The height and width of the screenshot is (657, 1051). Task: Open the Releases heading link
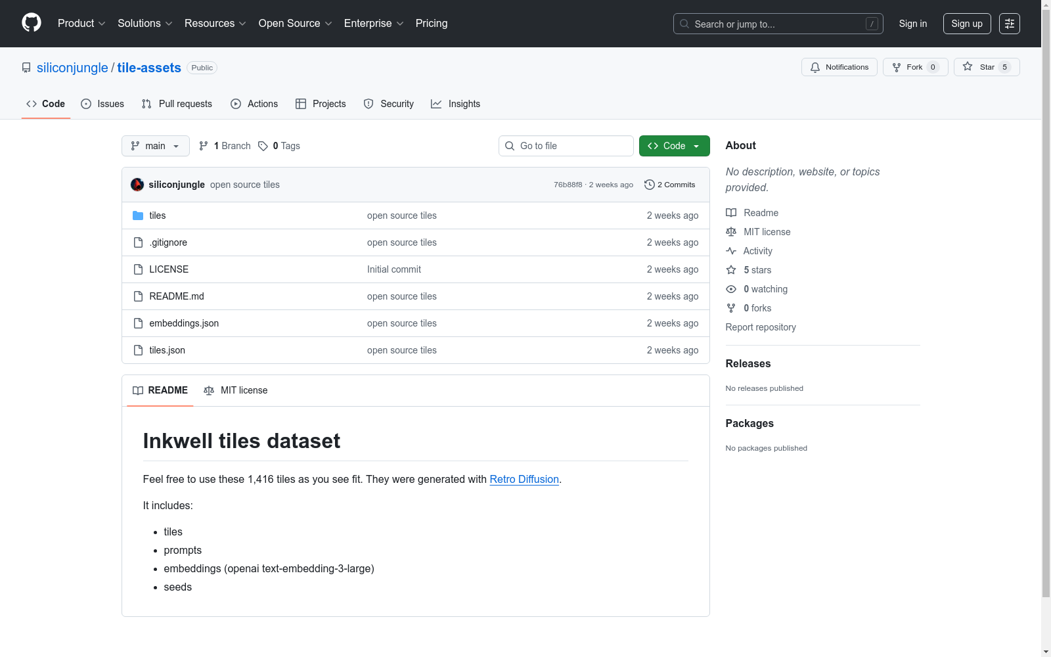coord(748,364)
